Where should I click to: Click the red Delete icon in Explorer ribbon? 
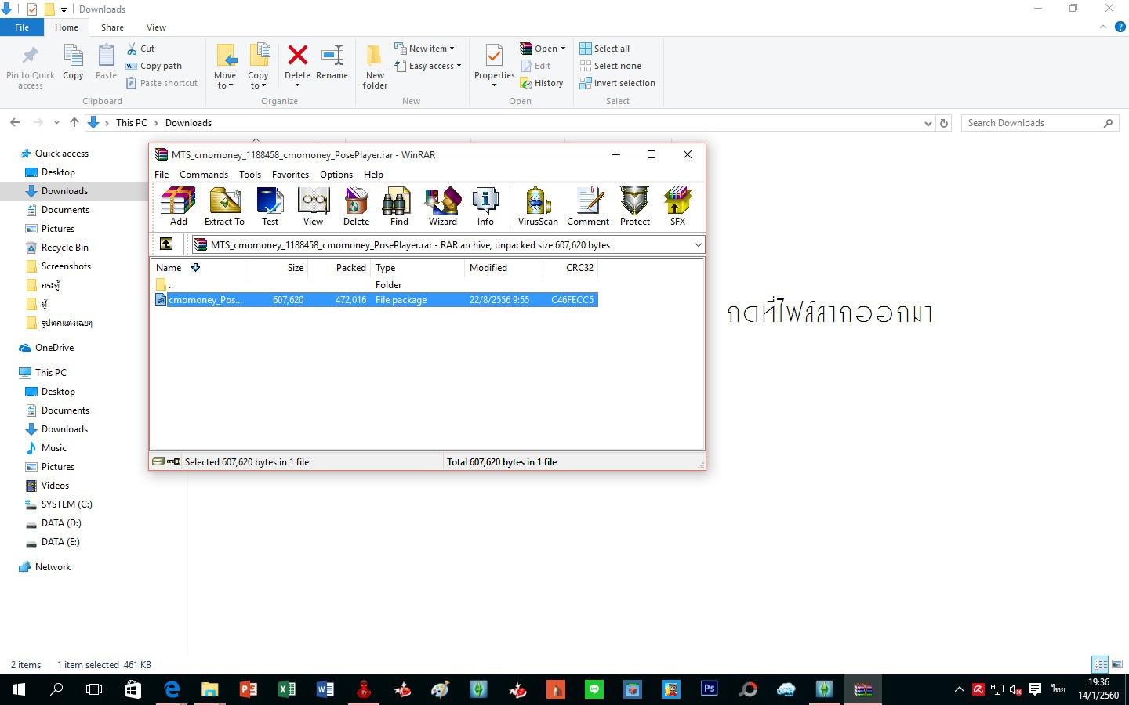click(x=297, y=56)
